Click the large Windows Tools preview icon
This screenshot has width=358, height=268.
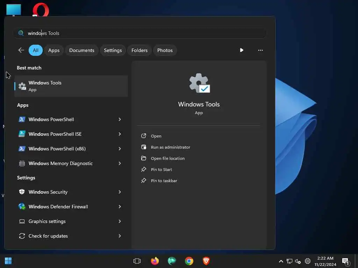[199, 83]
